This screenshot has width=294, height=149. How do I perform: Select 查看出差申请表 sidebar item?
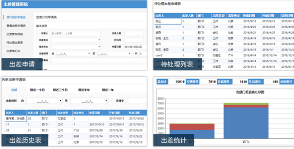point(16,25)
